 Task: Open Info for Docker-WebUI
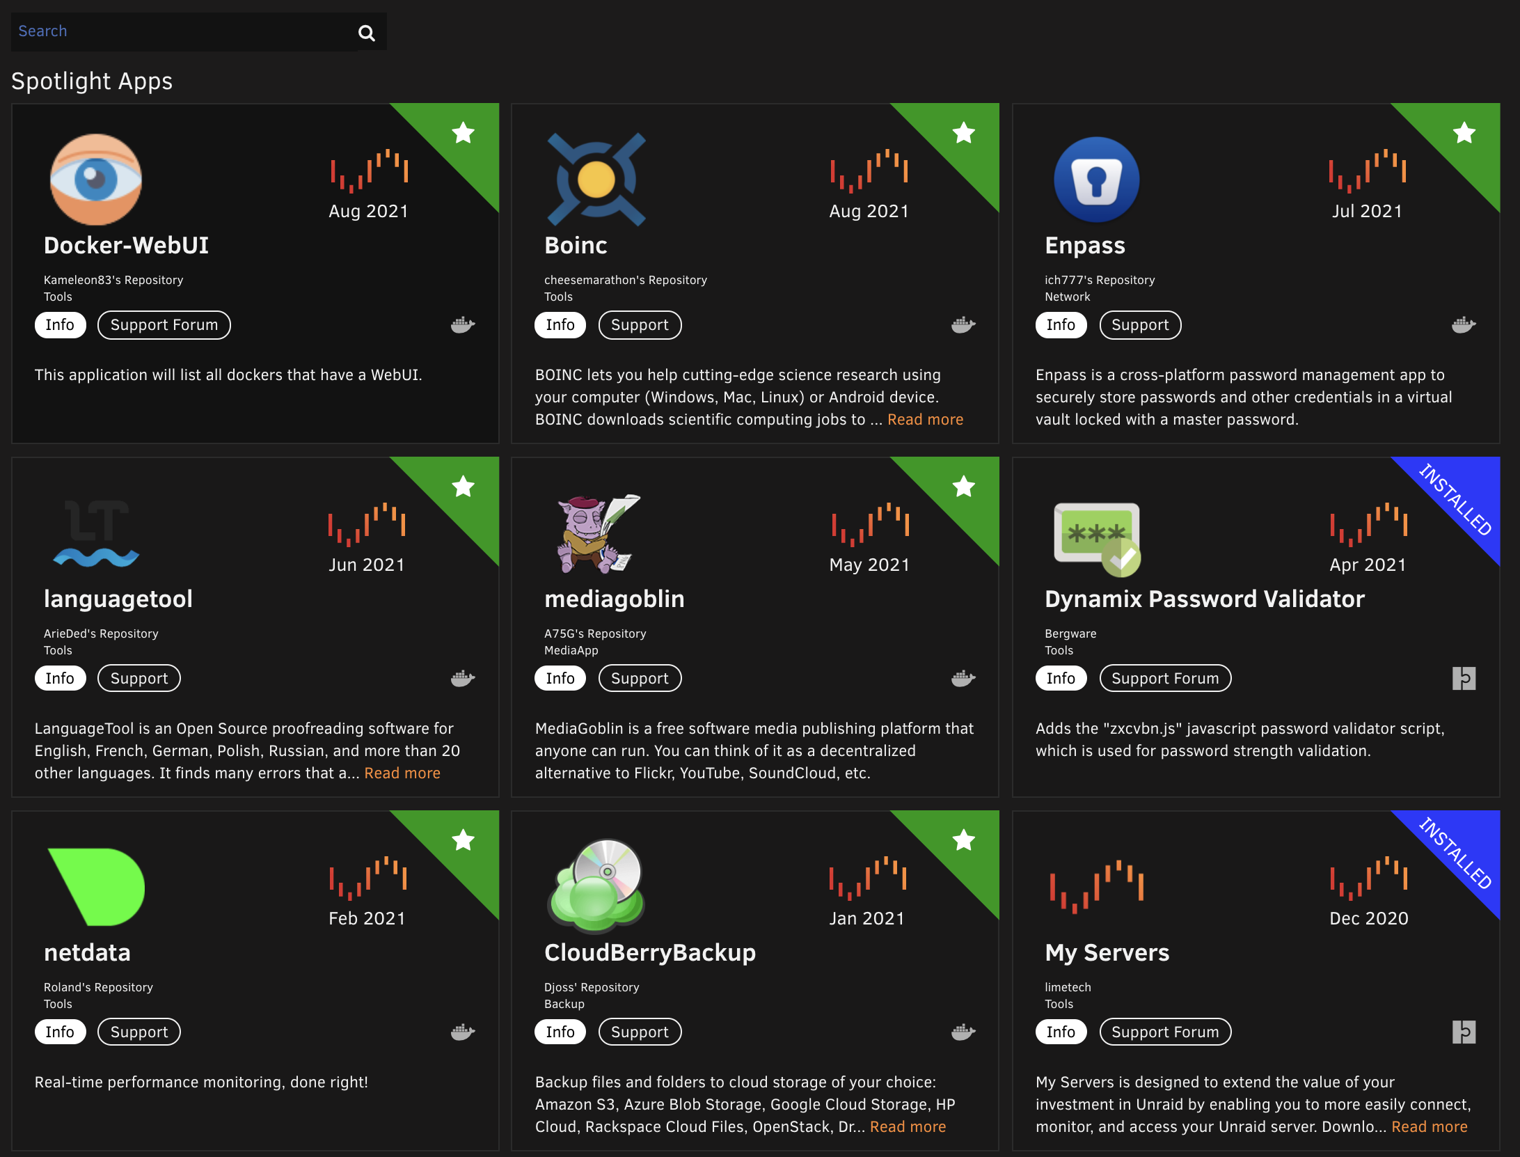pyautogui.click(x=60, y=325)
